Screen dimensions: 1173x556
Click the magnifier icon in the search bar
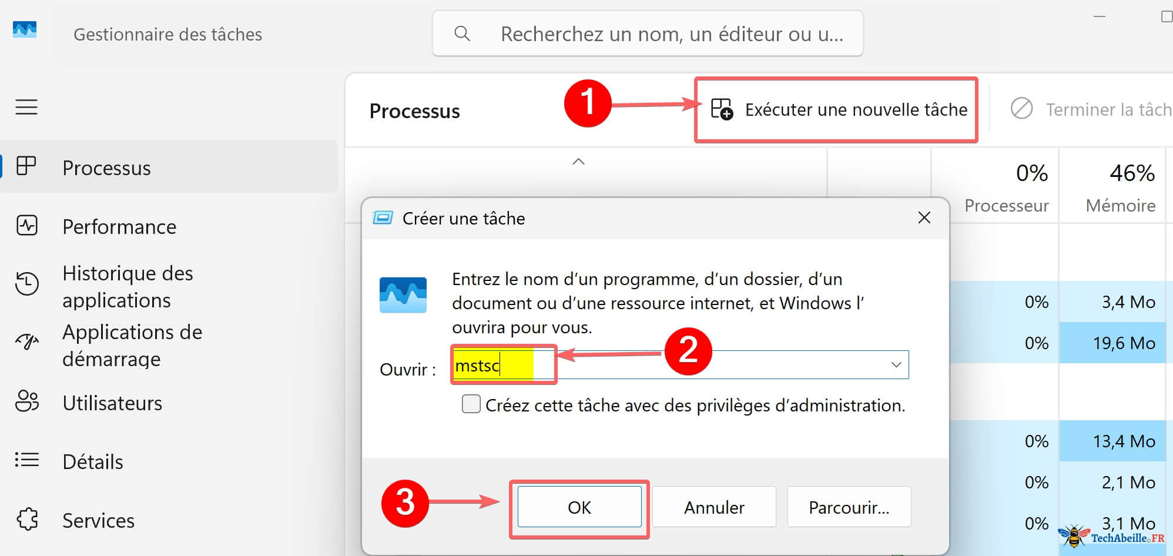pos(463,34)
